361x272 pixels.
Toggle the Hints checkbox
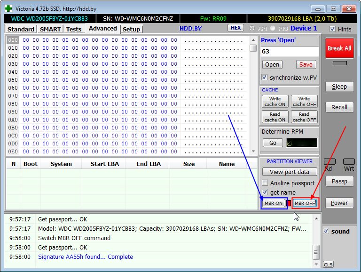click(333, 29)
